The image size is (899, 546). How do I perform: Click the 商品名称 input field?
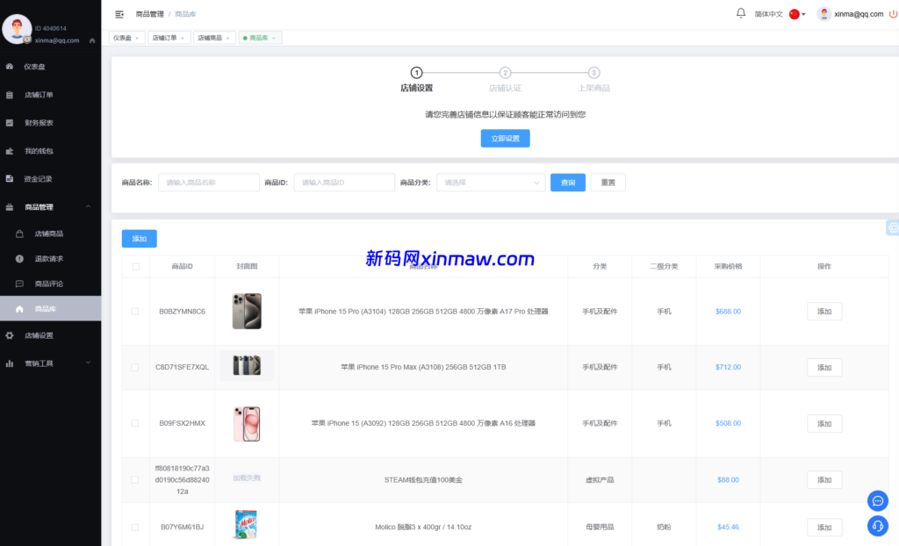coord(209,183)
